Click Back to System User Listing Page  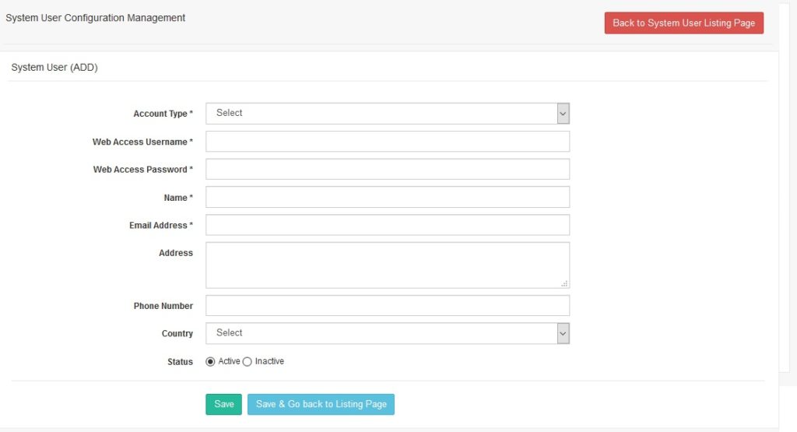(x=683, y=23)
